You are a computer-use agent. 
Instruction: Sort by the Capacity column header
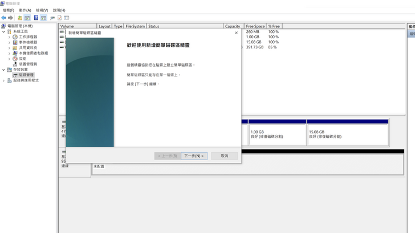[234, 26]
